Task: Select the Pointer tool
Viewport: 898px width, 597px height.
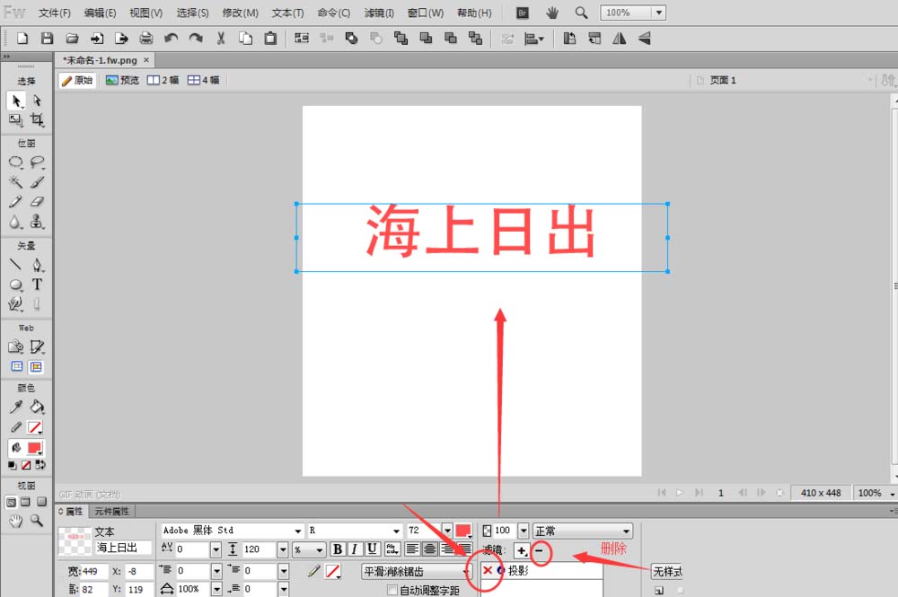Action: pos(15,101)
